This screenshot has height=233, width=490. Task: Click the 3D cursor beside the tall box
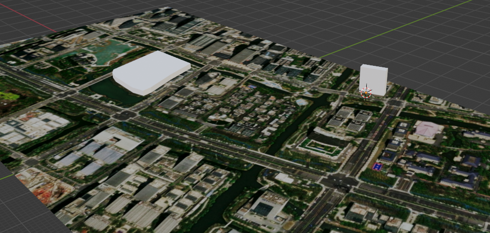[x=366, y=93]
